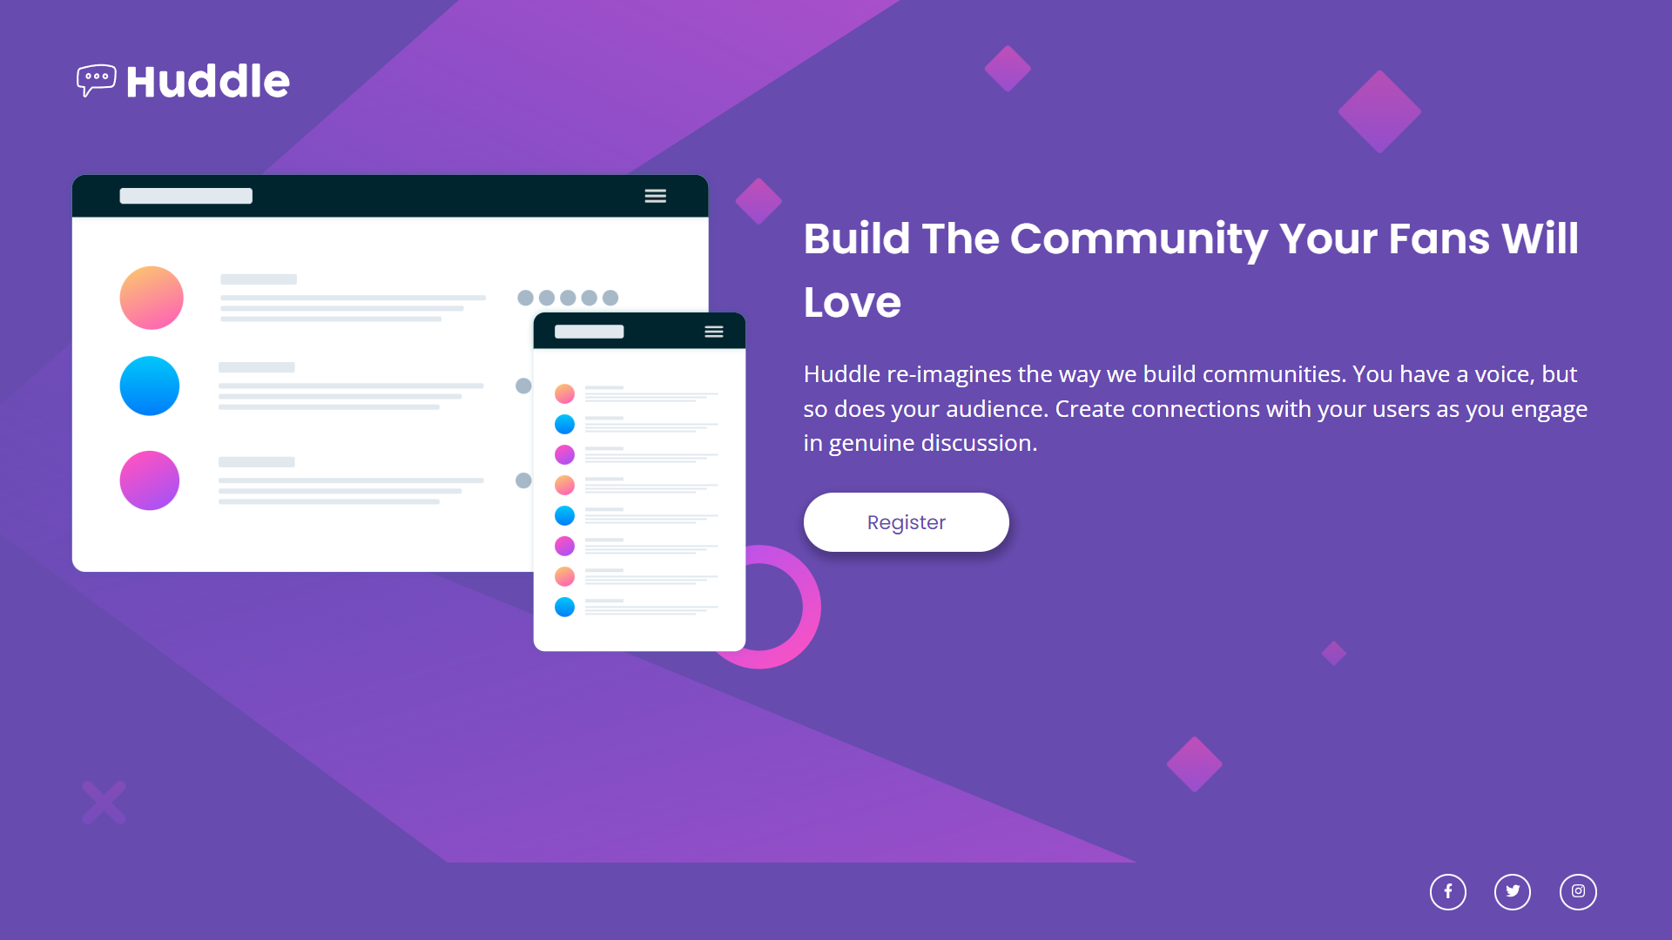Image resolution: width=1672 pixels, height=940 pixels.
Task: Open the Twitter social icon link
Action: 1513,890
